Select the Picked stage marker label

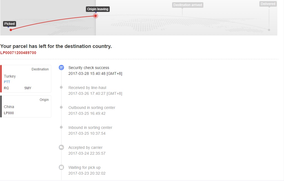[x=10, y=24]
